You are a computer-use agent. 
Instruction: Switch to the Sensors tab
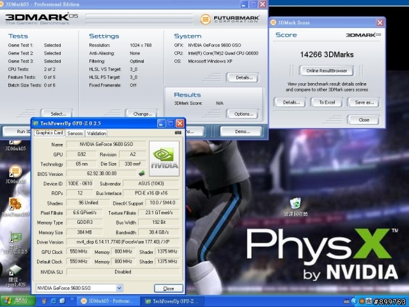75,133
